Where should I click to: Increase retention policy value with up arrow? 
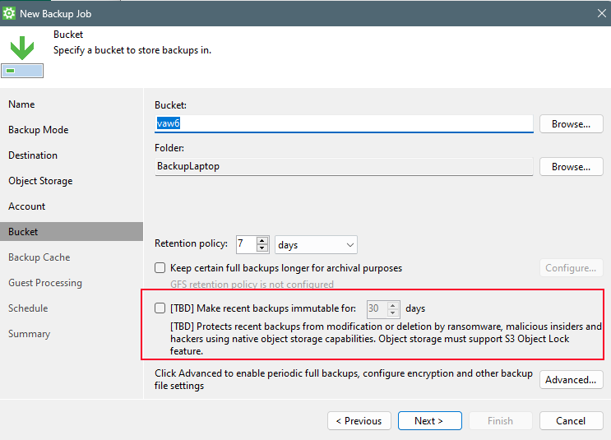coord(263,240)
